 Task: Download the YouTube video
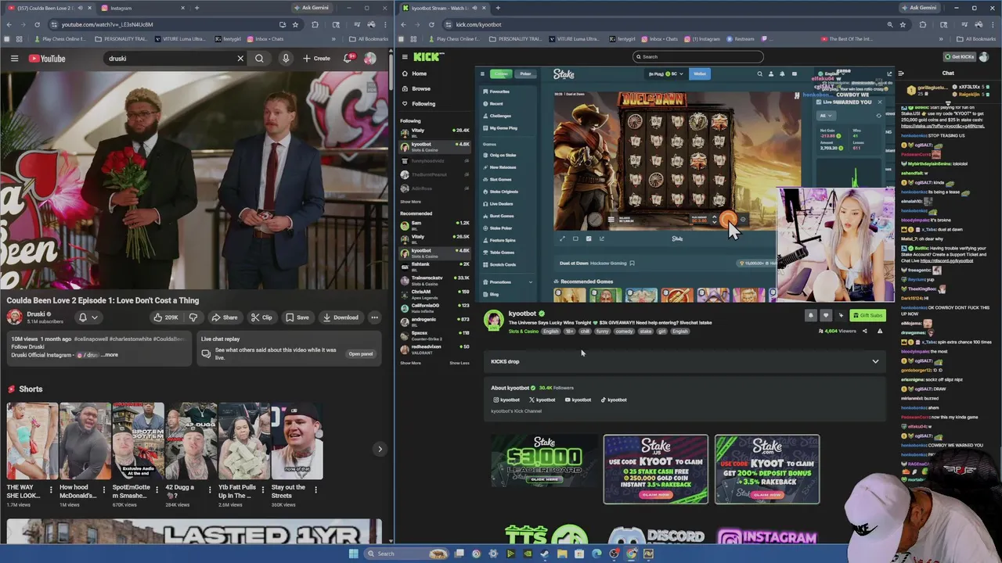coord(341,317)
